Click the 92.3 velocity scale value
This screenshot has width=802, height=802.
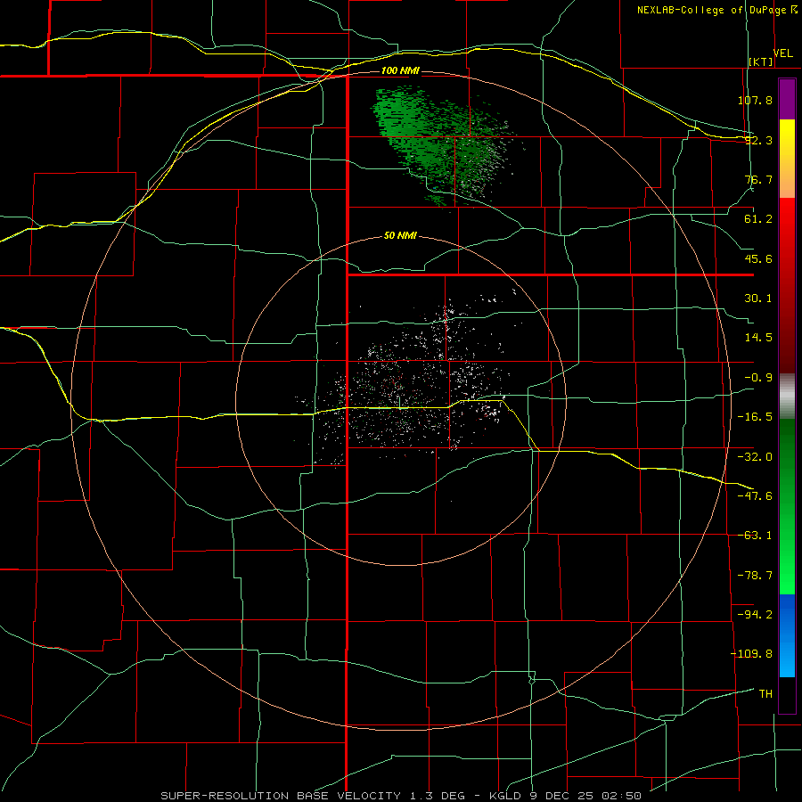[758, 140]
